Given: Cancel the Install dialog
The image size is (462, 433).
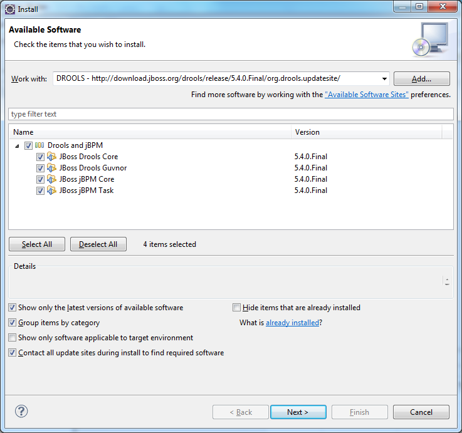Looking at the screenshot, I should 421,412.
